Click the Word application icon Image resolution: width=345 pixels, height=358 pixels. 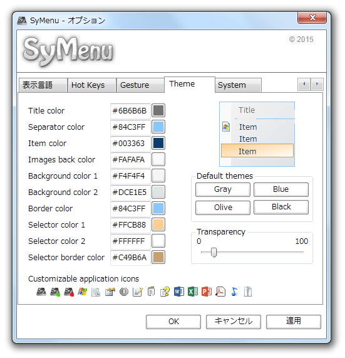[x=179, y=292]
